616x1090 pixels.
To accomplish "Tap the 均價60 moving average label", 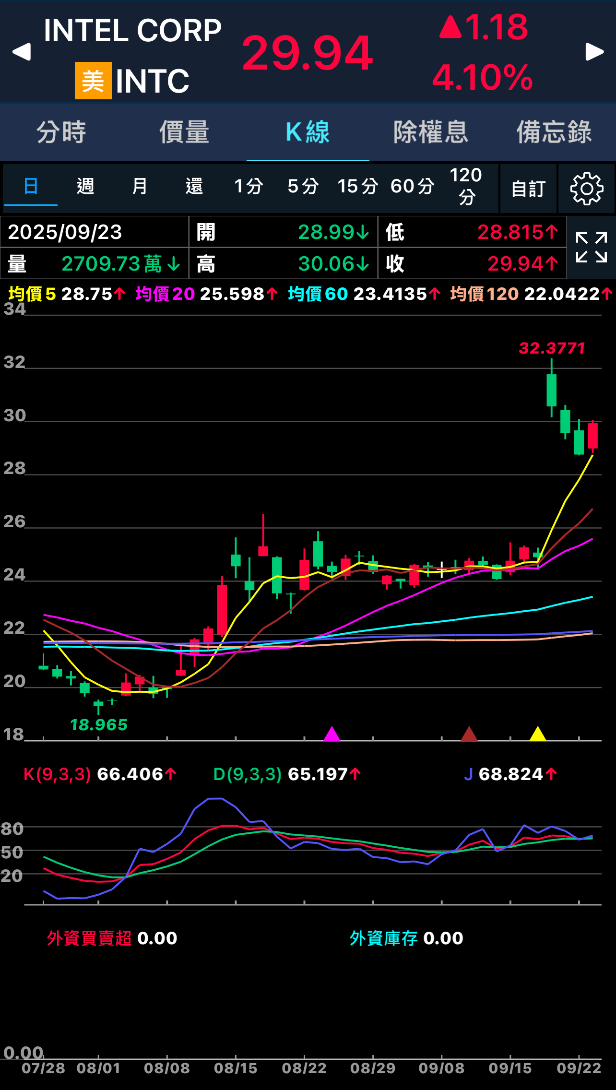I will [x=318, y=294].
